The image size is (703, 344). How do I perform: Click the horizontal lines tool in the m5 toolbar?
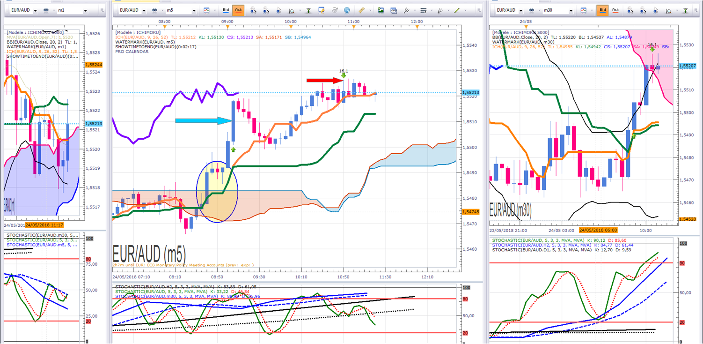point(424,10)
